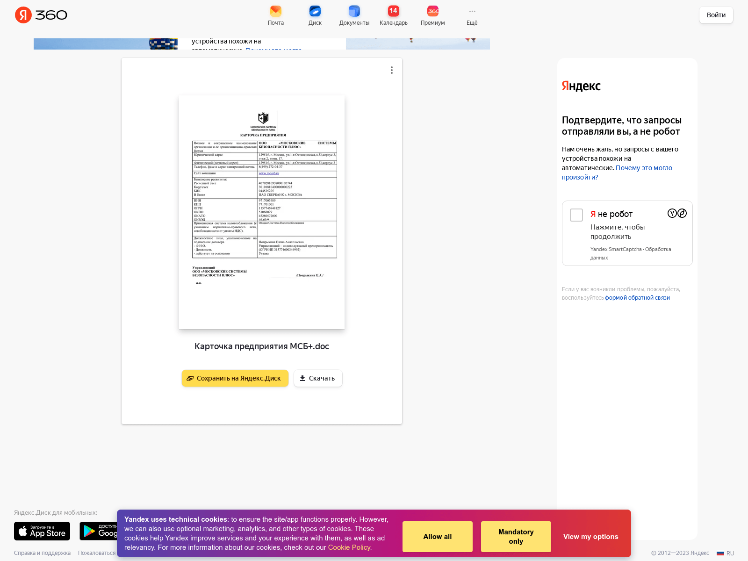Switch language via RU flag selector
The height and width of the screenshot is (561, 748).
click(x=726, y=553)
